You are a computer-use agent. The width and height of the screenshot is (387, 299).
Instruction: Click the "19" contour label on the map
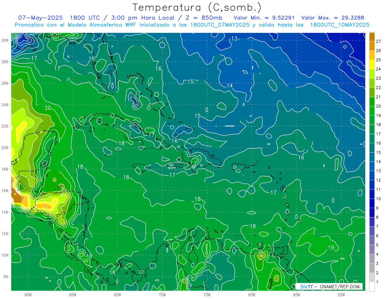coord(331,248)
